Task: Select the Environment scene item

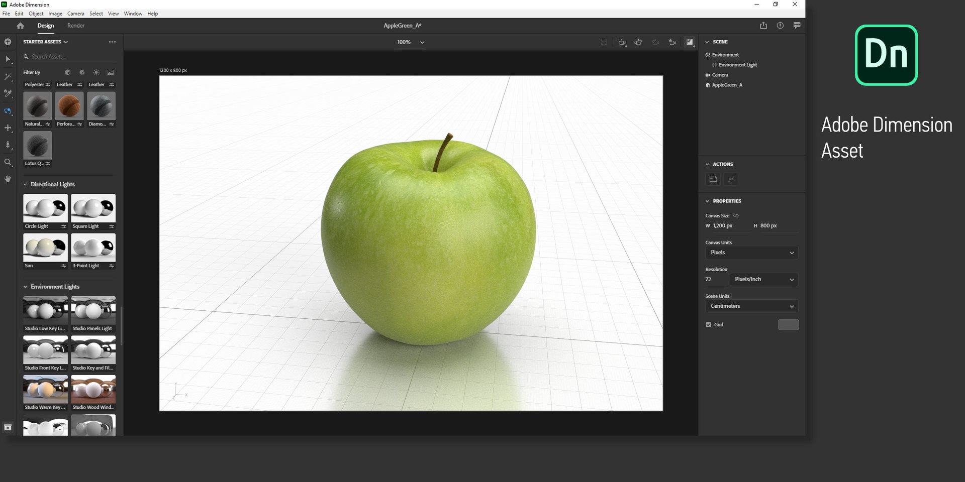Action: coord(725,55)
